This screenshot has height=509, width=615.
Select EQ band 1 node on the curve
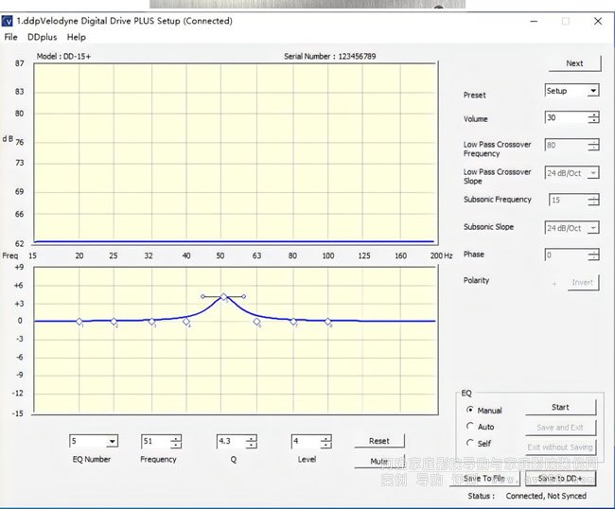pyautogui.click(x=79, y=322)
